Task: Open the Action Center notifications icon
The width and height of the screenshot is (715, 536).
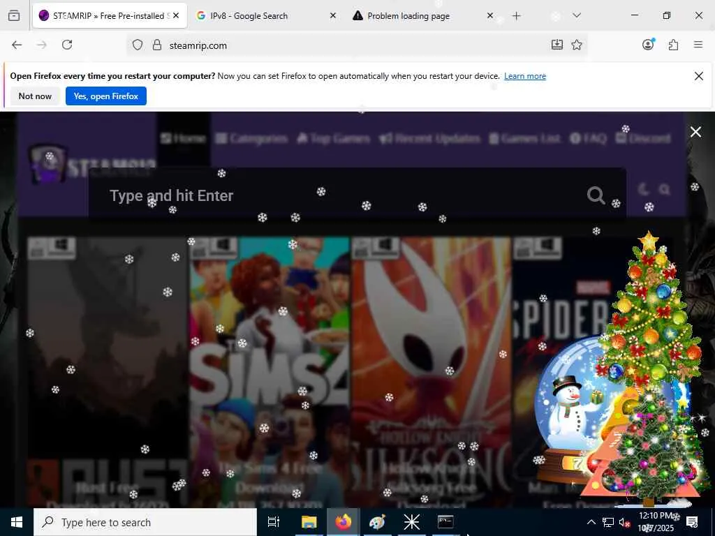Action: point(692,522)
